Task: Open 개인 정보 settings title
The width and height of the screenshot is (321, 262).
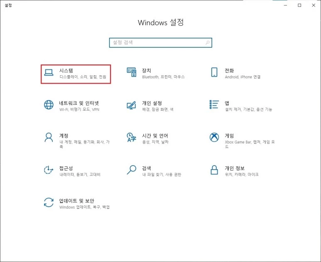Action: pos(235,168)
